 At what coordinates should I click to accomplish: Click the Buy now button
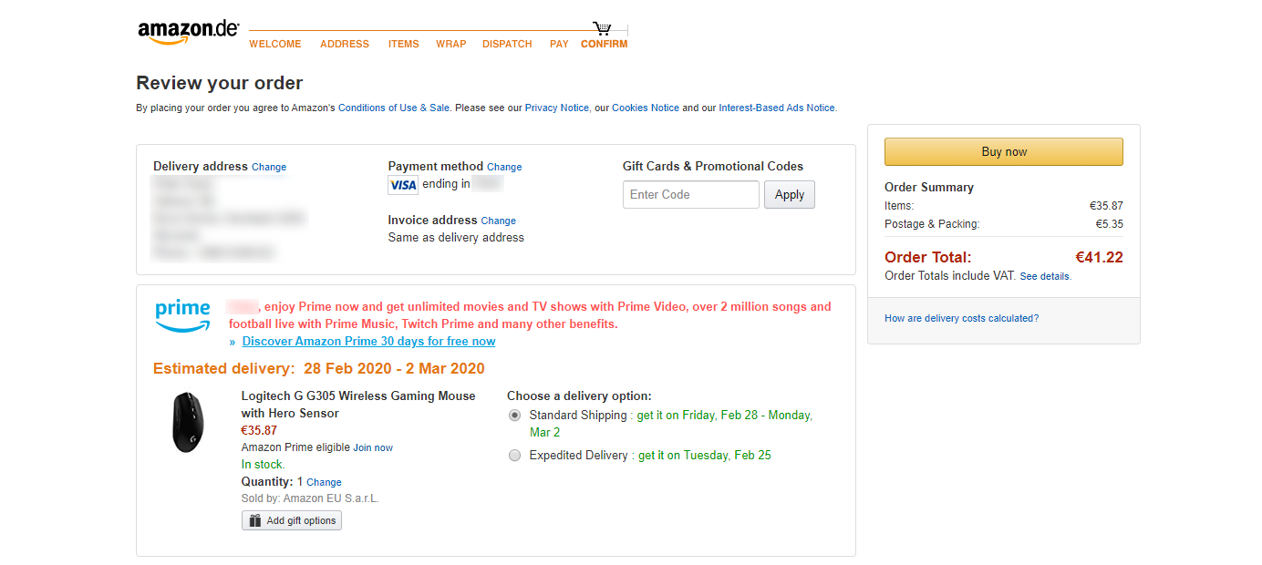click(x=1004, y=152)
